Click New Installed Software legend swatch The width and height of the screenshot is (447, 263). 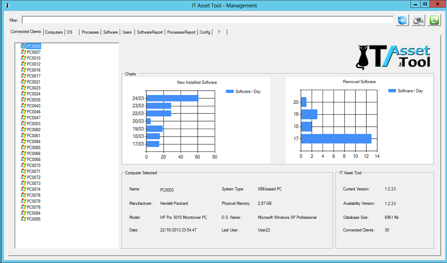tap(230, 91)
